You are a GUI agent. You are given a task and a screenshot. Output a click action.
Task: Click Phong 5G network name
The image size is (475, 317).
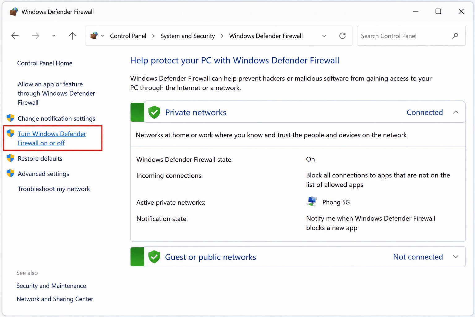(x=336, y=202)
